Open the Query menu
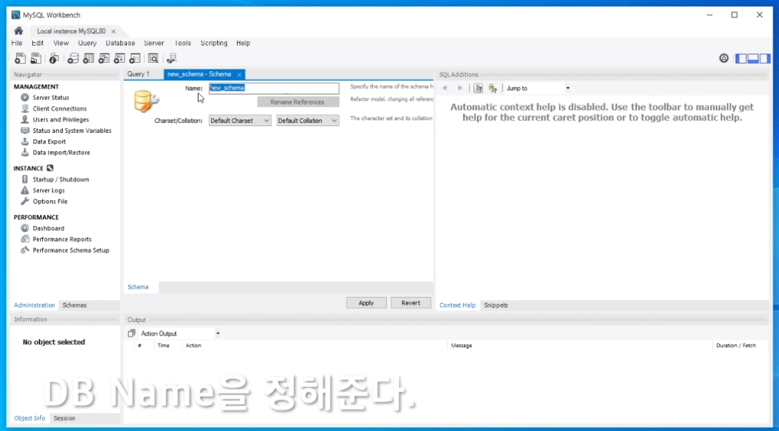This screenshot has height=431, width=779. click(x=87, y=43)
